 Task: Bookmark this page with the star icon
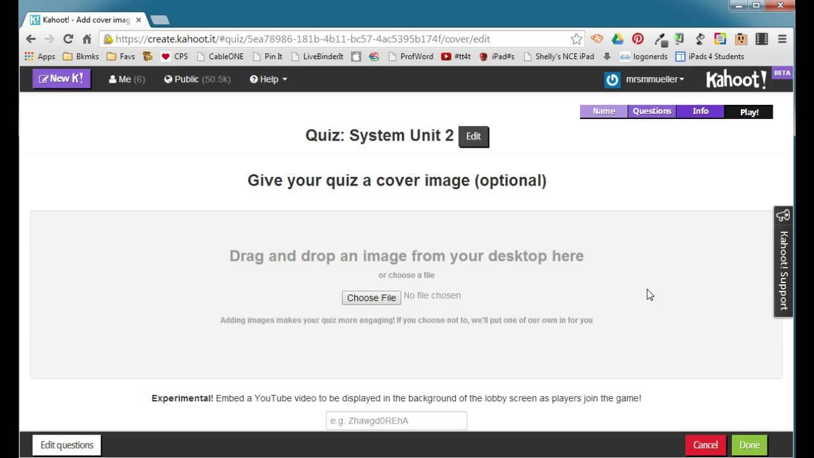point(576,39)
